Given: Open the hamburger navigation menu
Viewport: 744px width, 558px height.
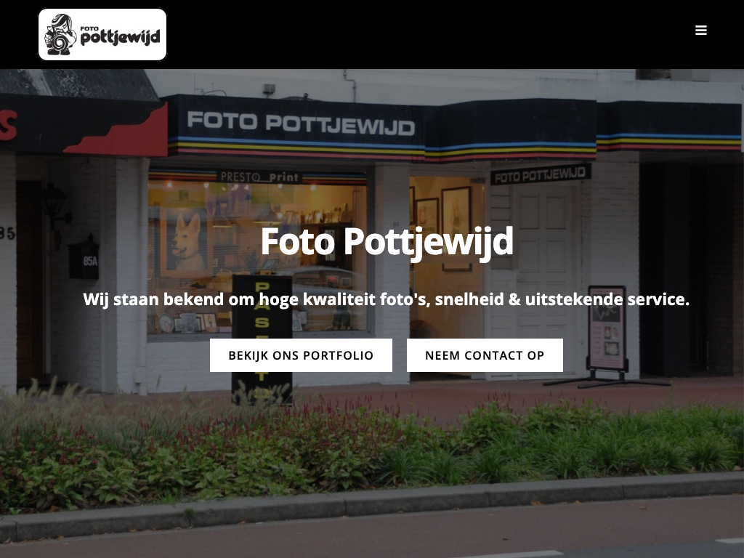Looking at the screenshot, I should pyautogui.click(x=701, y=31).
